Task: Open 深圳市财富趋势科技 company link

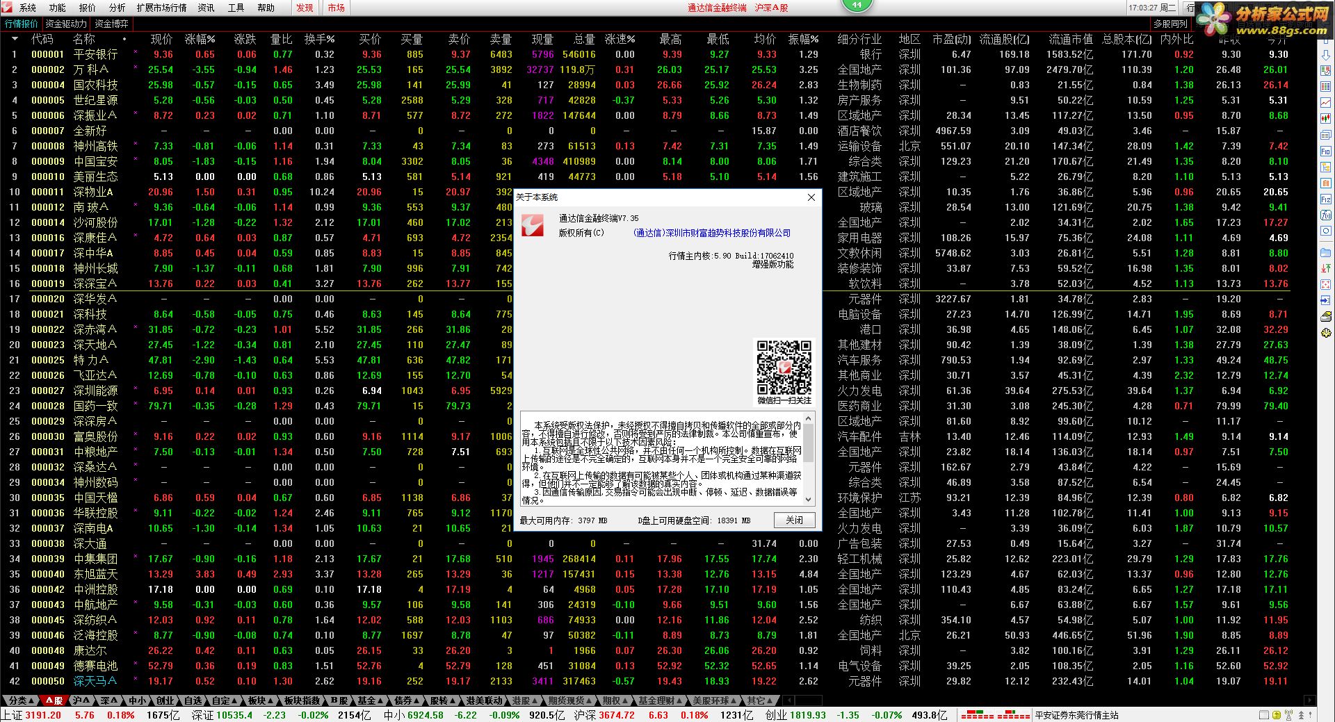Action: point(712,233)
